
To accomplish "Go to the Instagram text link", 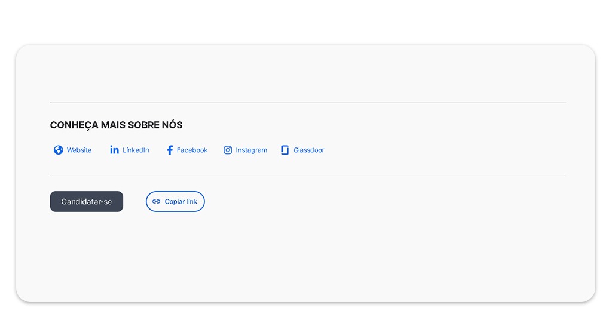I will point(251,150).
